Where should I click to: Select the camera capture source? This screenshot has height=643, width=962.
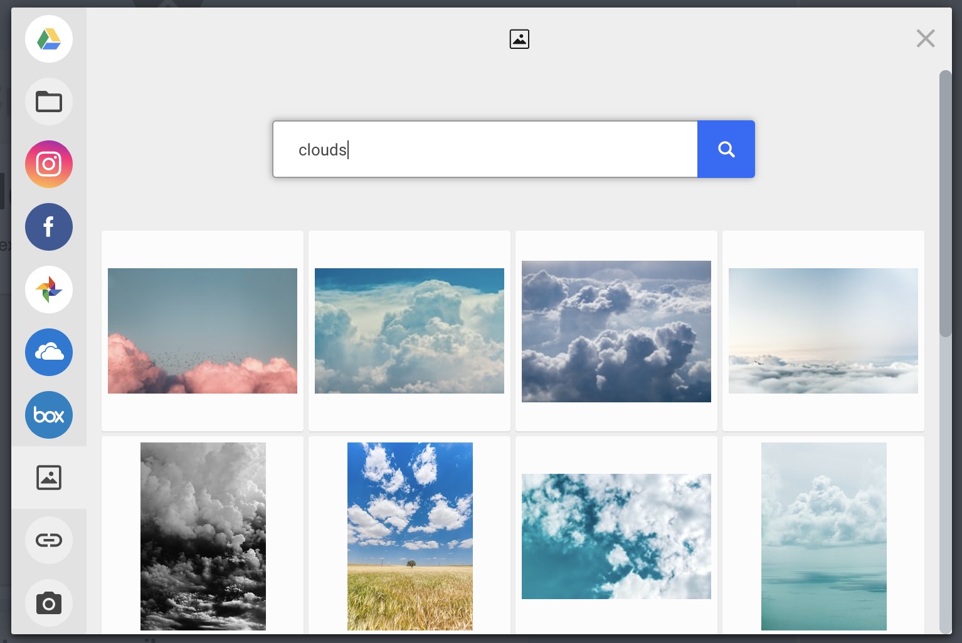tap(49, 603)
